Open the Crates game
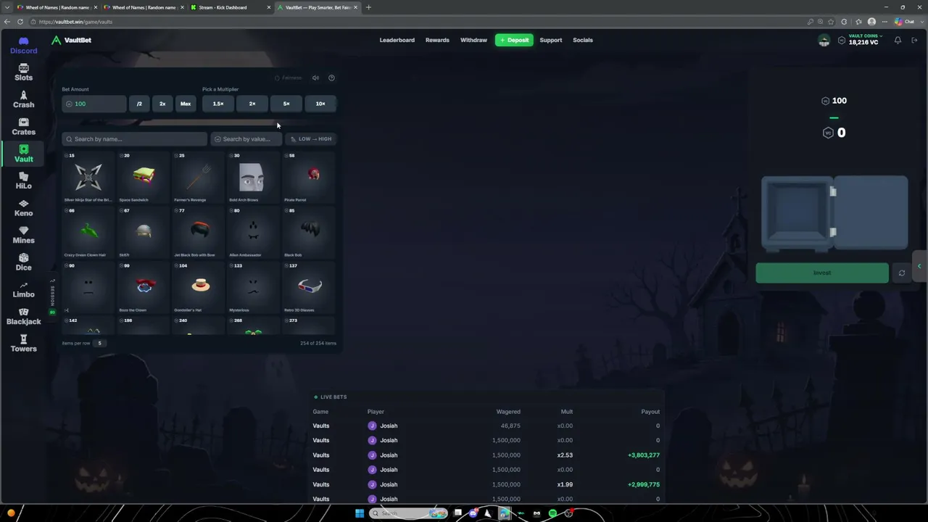This screenshot has width=928, height=522. 23,127
